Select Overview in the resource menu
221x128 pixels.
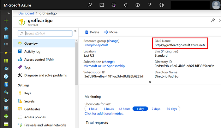(44, 43)
